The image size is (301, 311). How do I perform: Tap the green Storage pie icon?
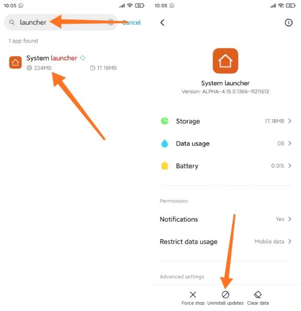165,121
